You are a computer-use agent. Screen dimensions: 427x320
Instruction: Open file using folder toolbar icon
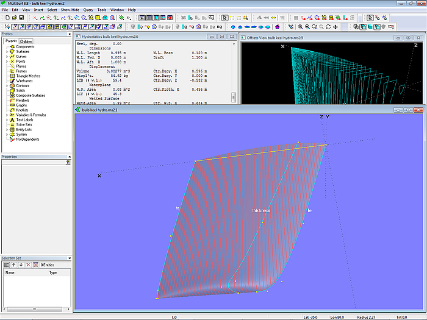[x=13, y=18]
